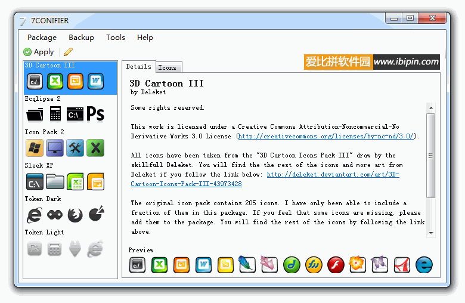Close the 7CONIFIER window

(x=432, y=18)
